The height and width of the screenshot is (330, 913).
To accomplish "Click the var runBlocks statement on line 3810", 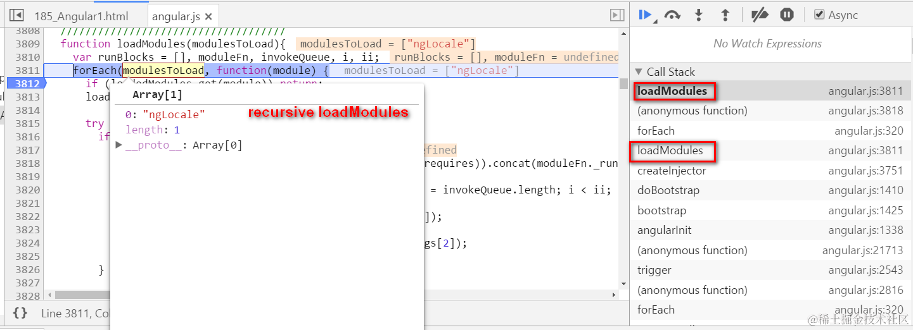I will [x=226, y=57].
